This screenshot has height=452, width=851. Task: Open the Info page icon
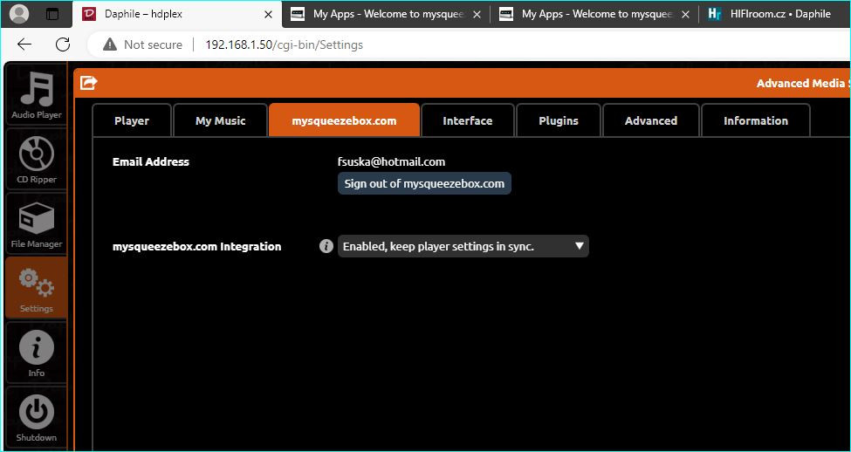[36, 353]
